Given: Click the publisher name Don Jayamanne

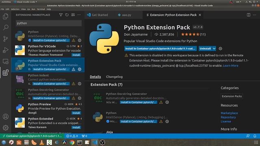Looking at the screenshot, I should point(136,34).
